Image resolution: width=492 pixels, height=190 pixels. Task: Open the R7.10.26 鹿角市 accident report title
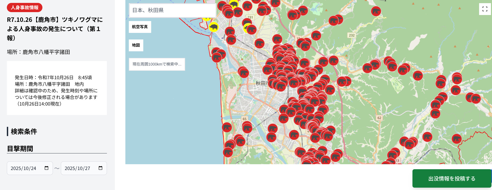tap(55, 29)
